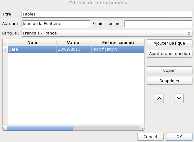The height and width of the screenshot is (142, 194).
Task: Click the move up arrow button
Action: click(x=159, y=98)
